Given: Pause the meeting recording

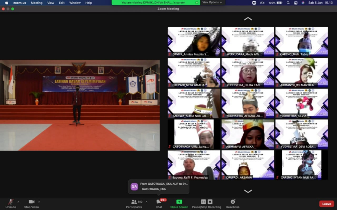Looking at the screenshot, I should 203,202.
